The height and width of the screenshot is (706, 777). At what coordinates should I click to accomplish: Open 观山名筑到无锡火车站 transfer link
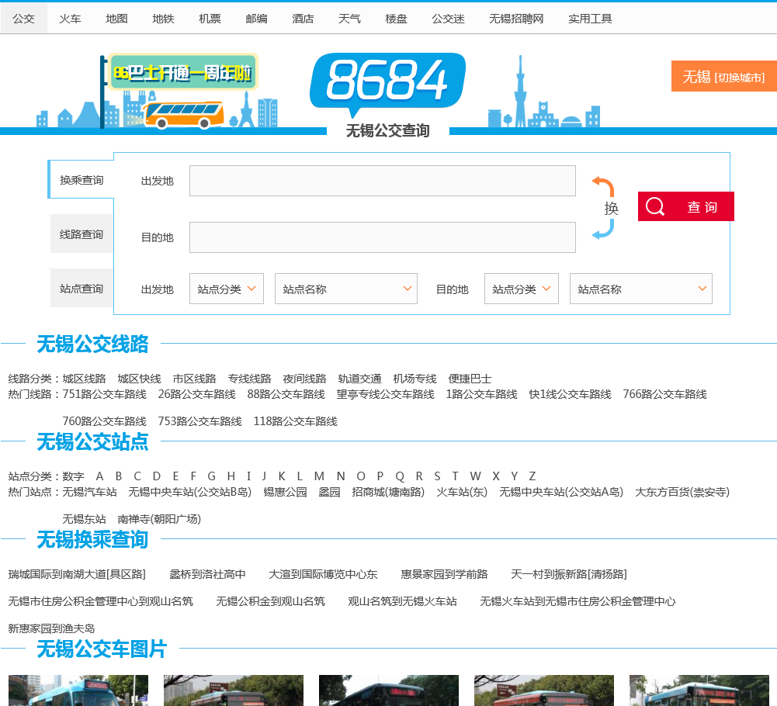402,601
